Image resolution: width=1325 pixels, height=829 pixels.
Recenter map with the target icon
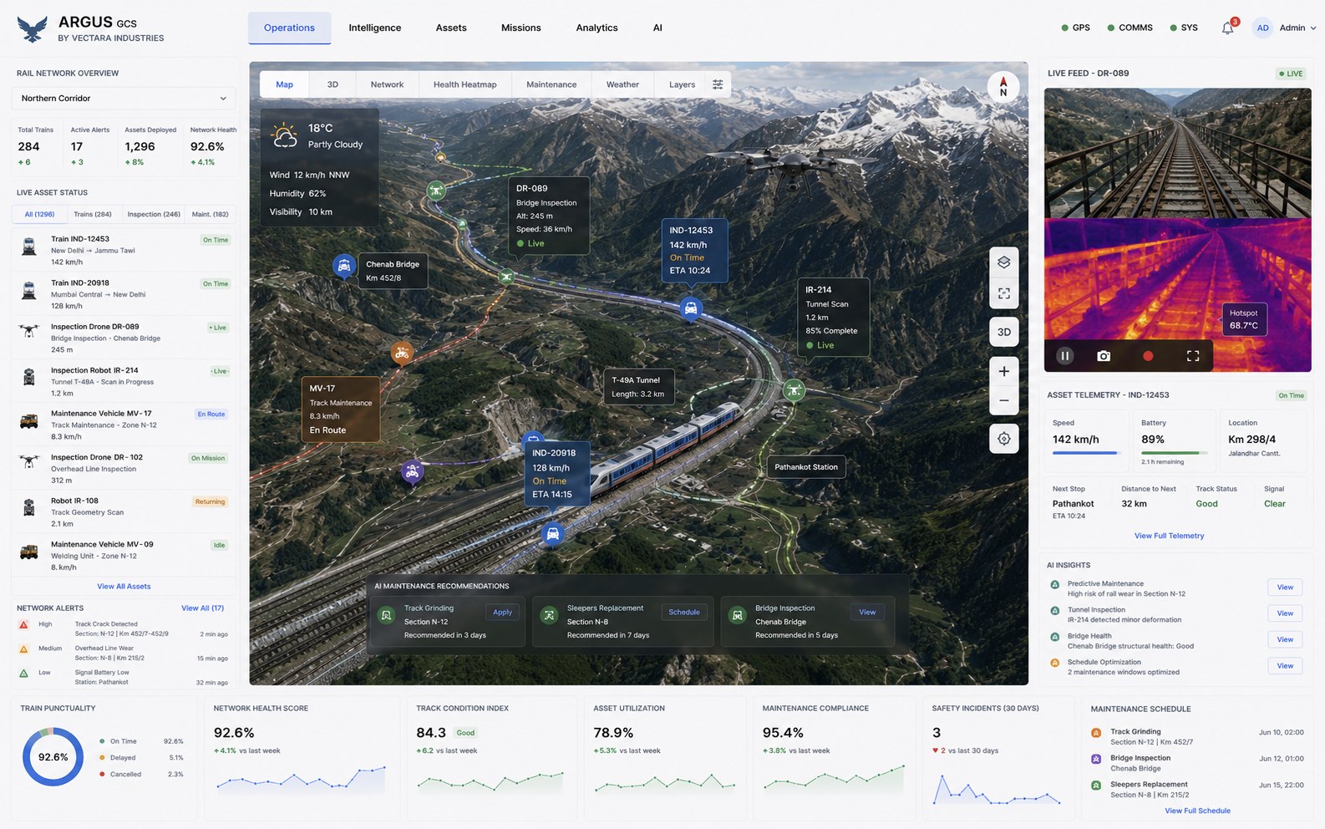click(1004, 439)
